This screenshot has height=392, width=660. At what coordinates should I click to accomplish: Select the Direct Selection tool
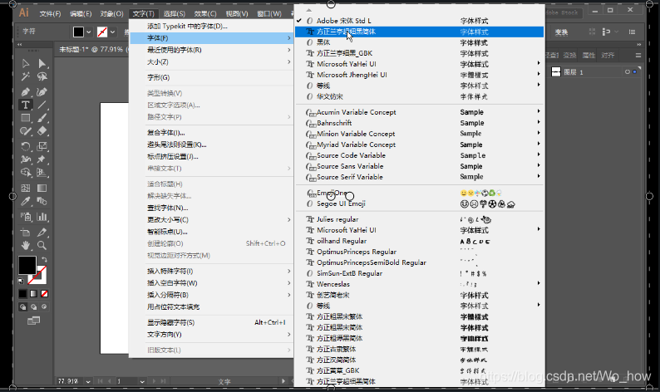(x=42, y=63)
